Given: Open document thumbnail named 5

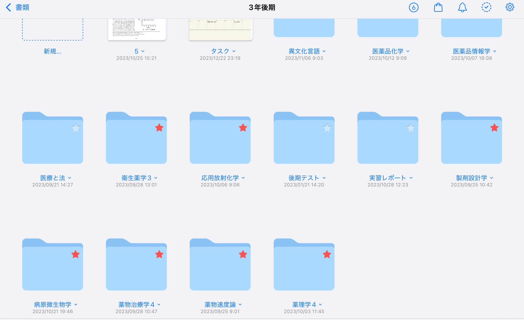Looking at the screenshot, I should 137,29.
